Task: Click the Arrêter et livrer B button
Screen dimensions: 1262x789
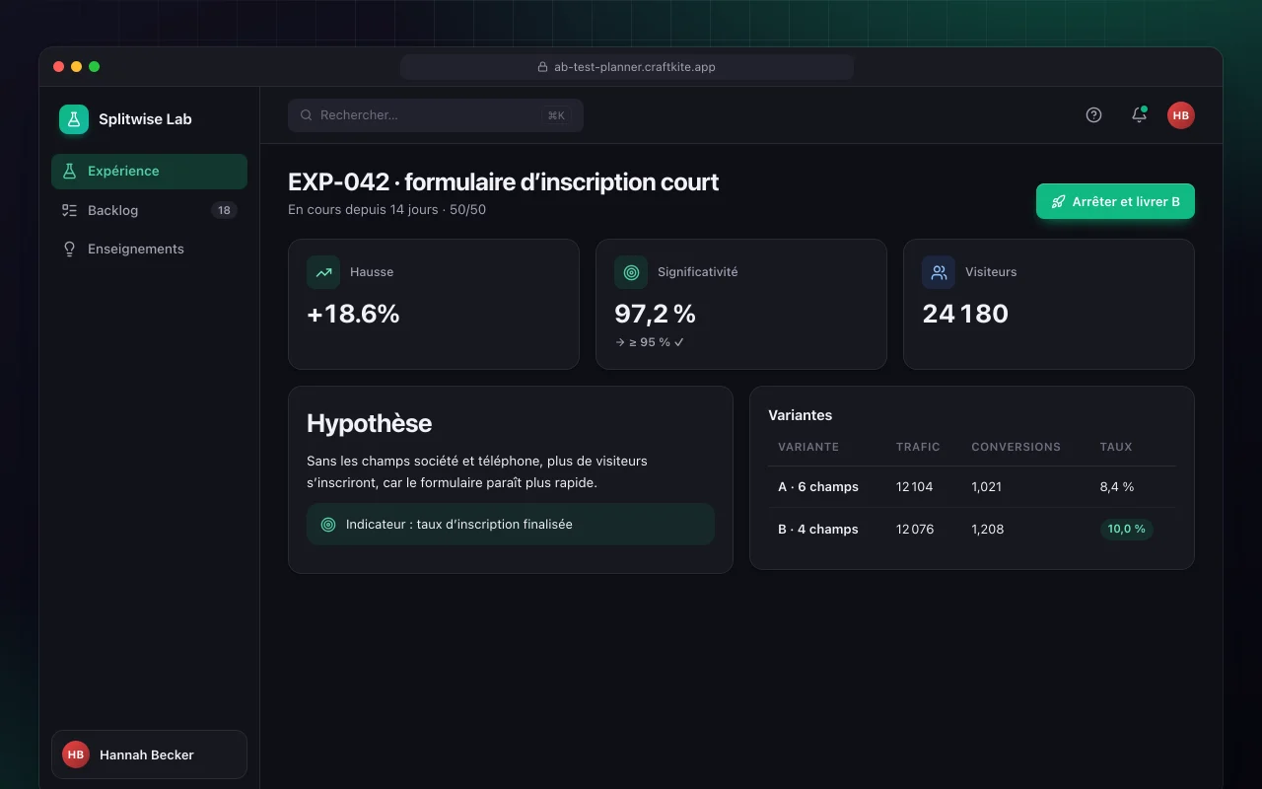Action: click(x=1115, y=201)
